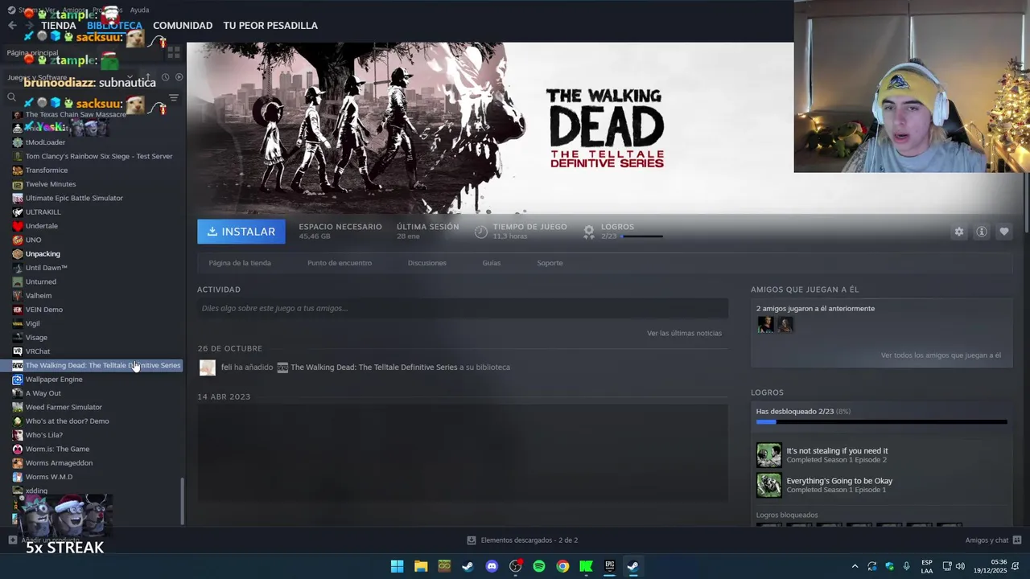This screenshot has height=579, width=1030.
Task: Click the library search magnifier icon
Action: (11, 97)
